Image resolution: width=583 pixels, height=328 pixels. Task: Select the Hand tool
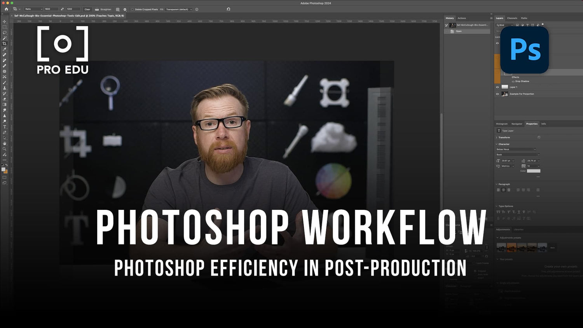[x=5, y=143]
